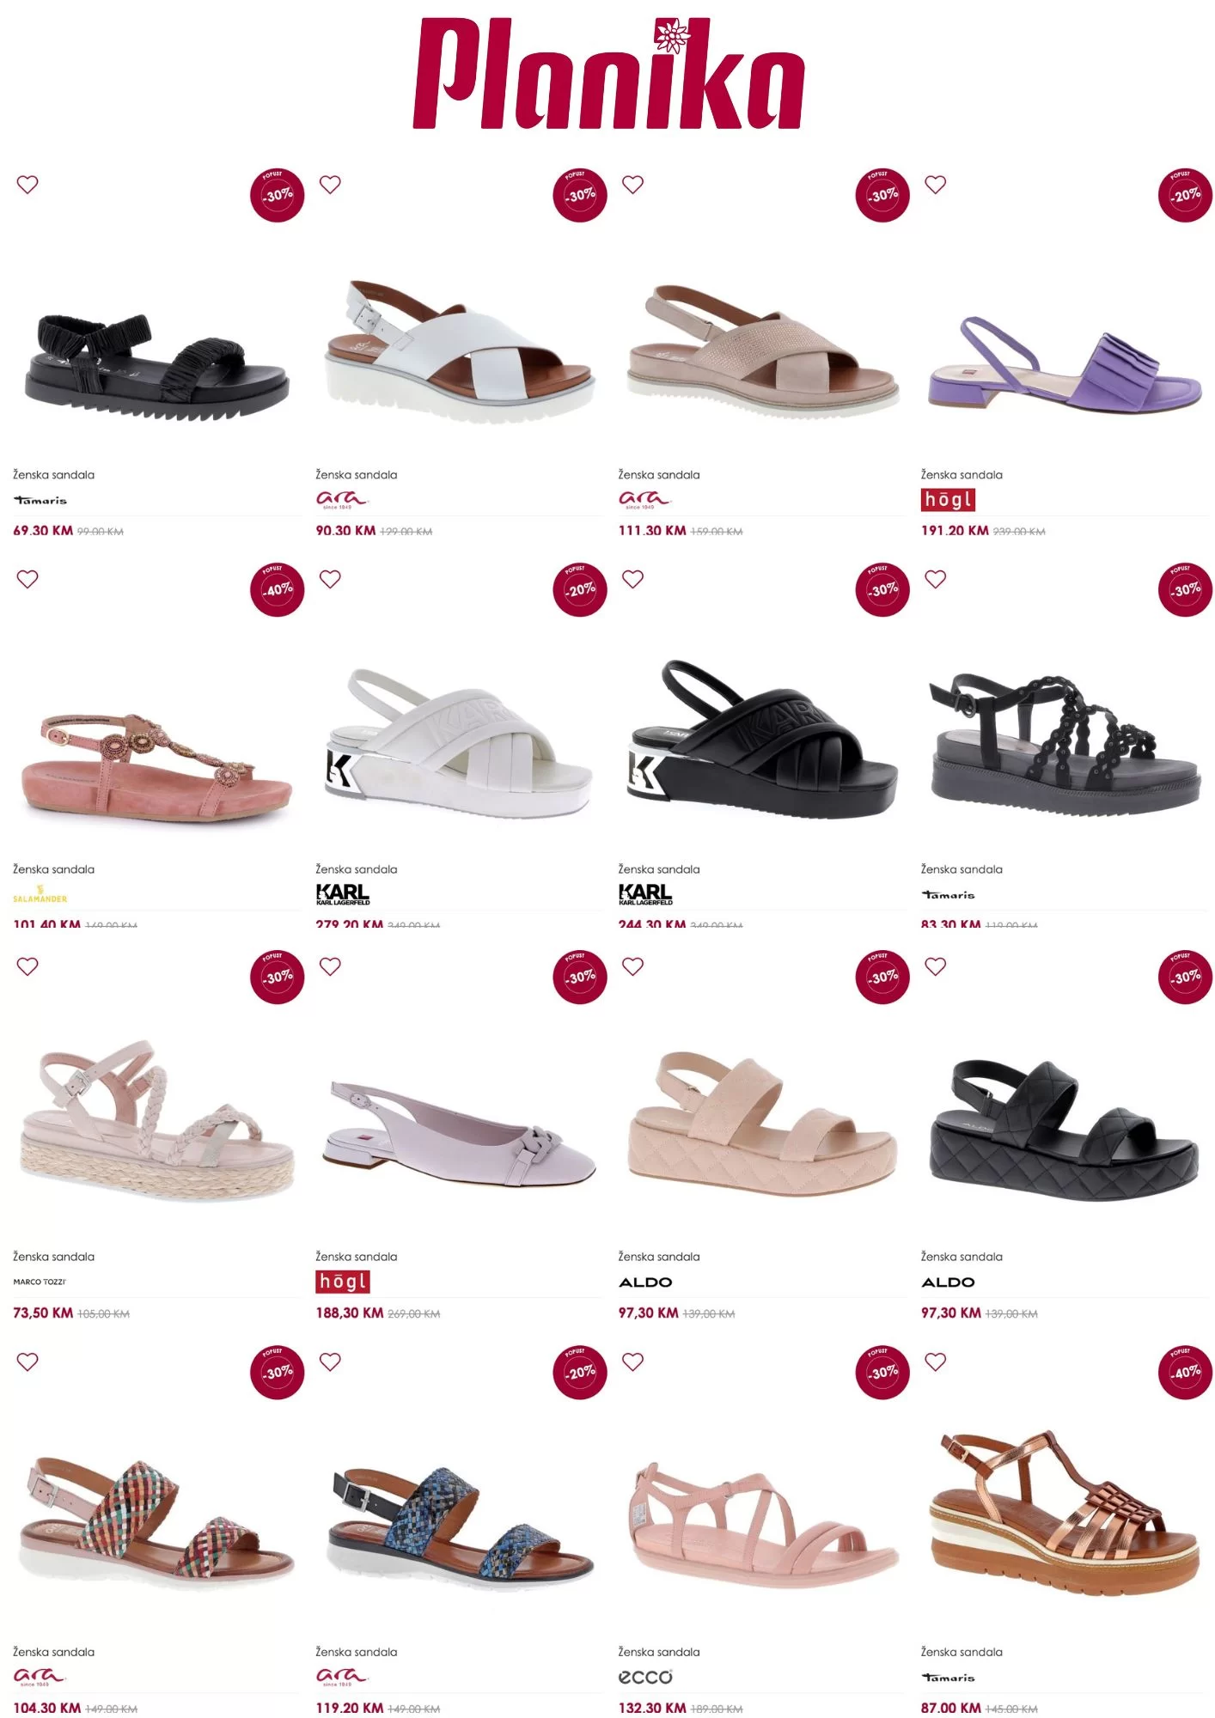Viewport: 1215px width, 1718px height.
Task: Favorite the black Tamaris chunky sandal
Action: pyautogui.click(x=27, y=185)
